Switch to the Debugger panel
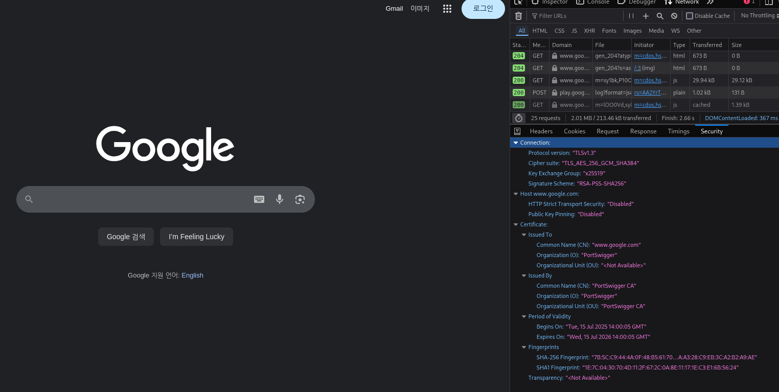 click(637, 2)
